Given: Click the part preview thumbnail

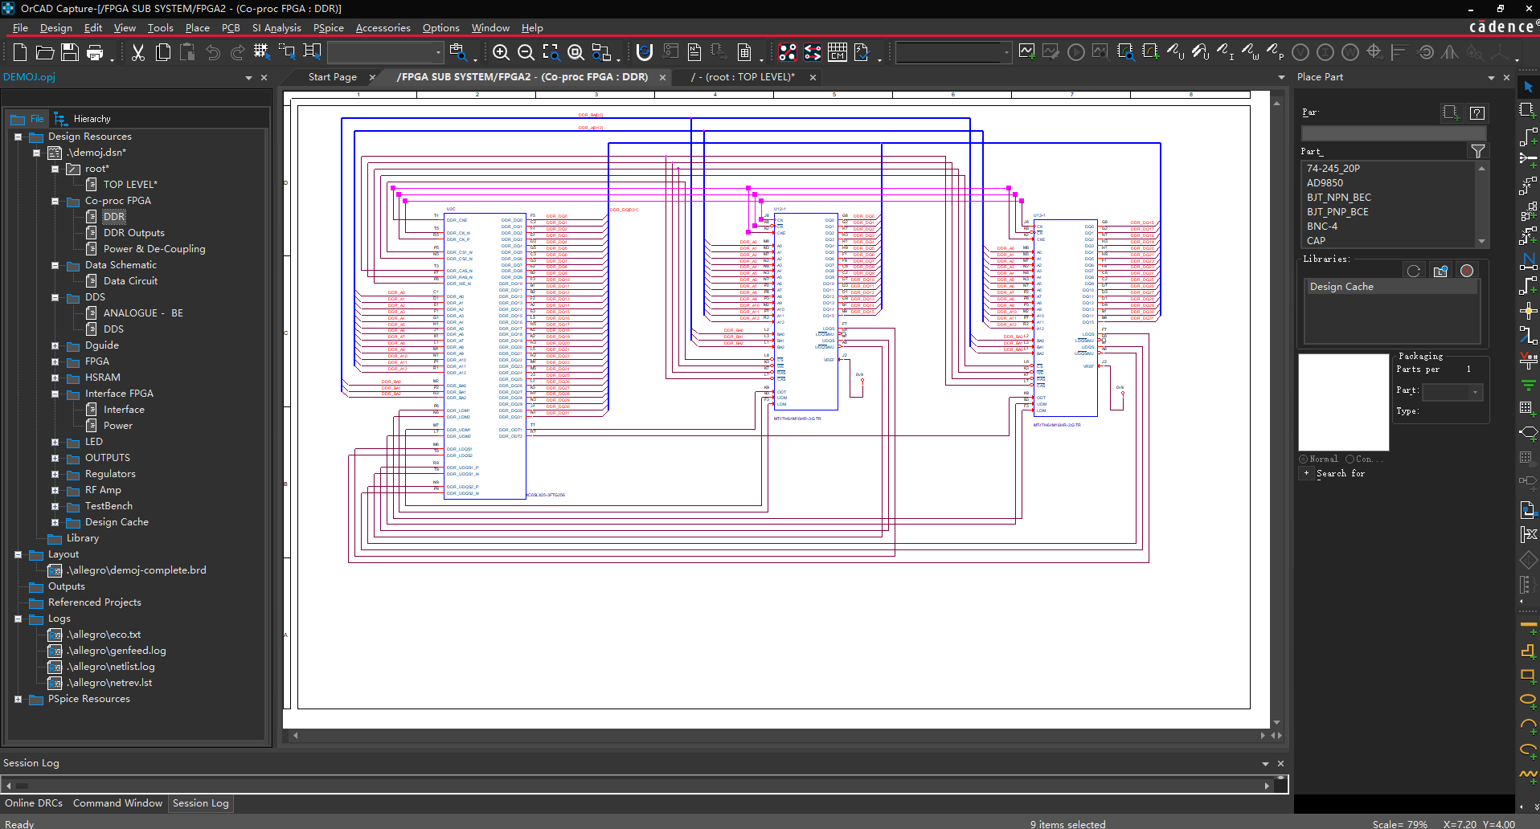Looking at the screenshot, I should click(x=1344, y=402).
